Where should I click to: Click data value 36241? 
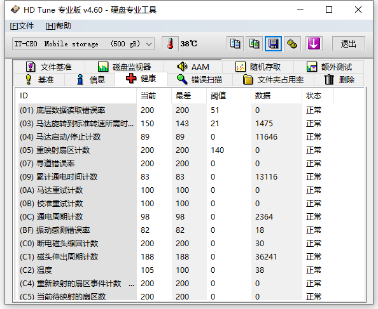pos(266,257)
